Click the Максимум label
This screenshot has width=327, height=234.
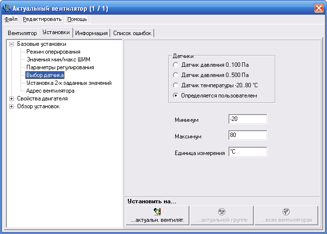click(x=188, y=136)
